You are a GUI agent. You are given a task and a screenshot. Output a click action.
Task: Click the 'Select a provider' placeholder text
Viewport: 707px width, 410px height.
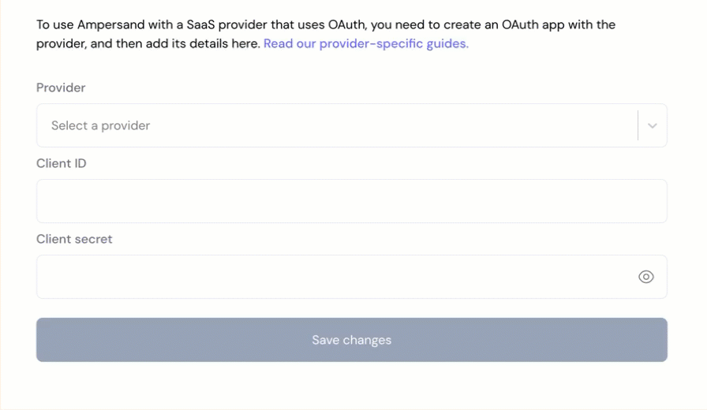100,125
